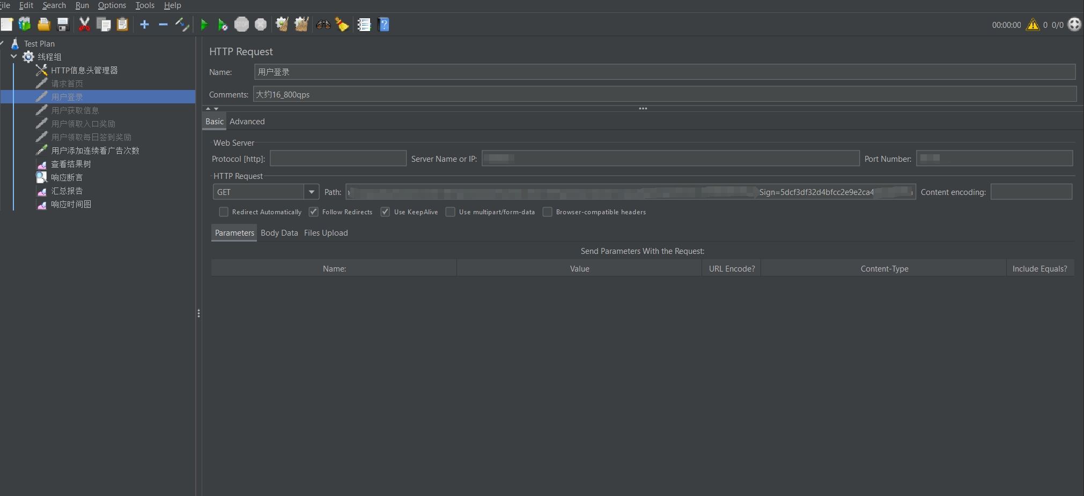Viewport: 1084px width, 496px height.
Task: Click the Clear results broom icon
Action: [282, 25]
